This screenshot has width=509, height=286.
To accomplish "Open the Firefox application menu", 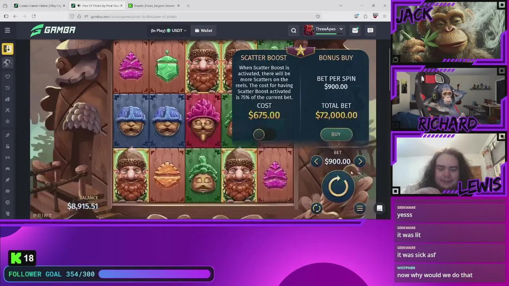I will [385, 16].
